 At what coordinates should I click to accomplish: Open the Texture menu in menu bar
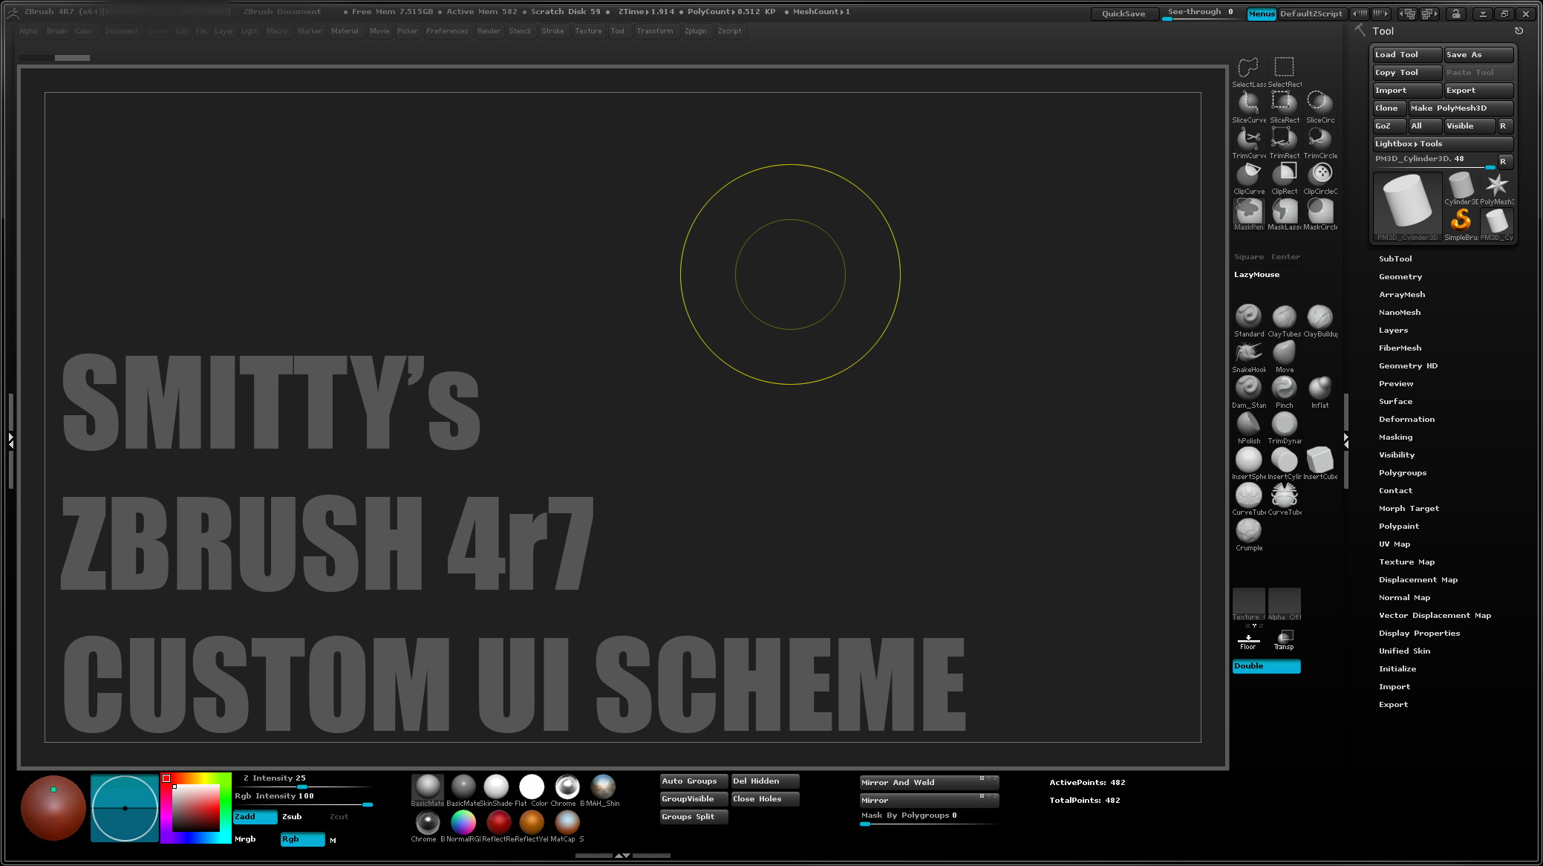588,30
